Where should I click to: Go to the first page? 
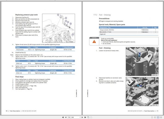click(x=63, y=117)
